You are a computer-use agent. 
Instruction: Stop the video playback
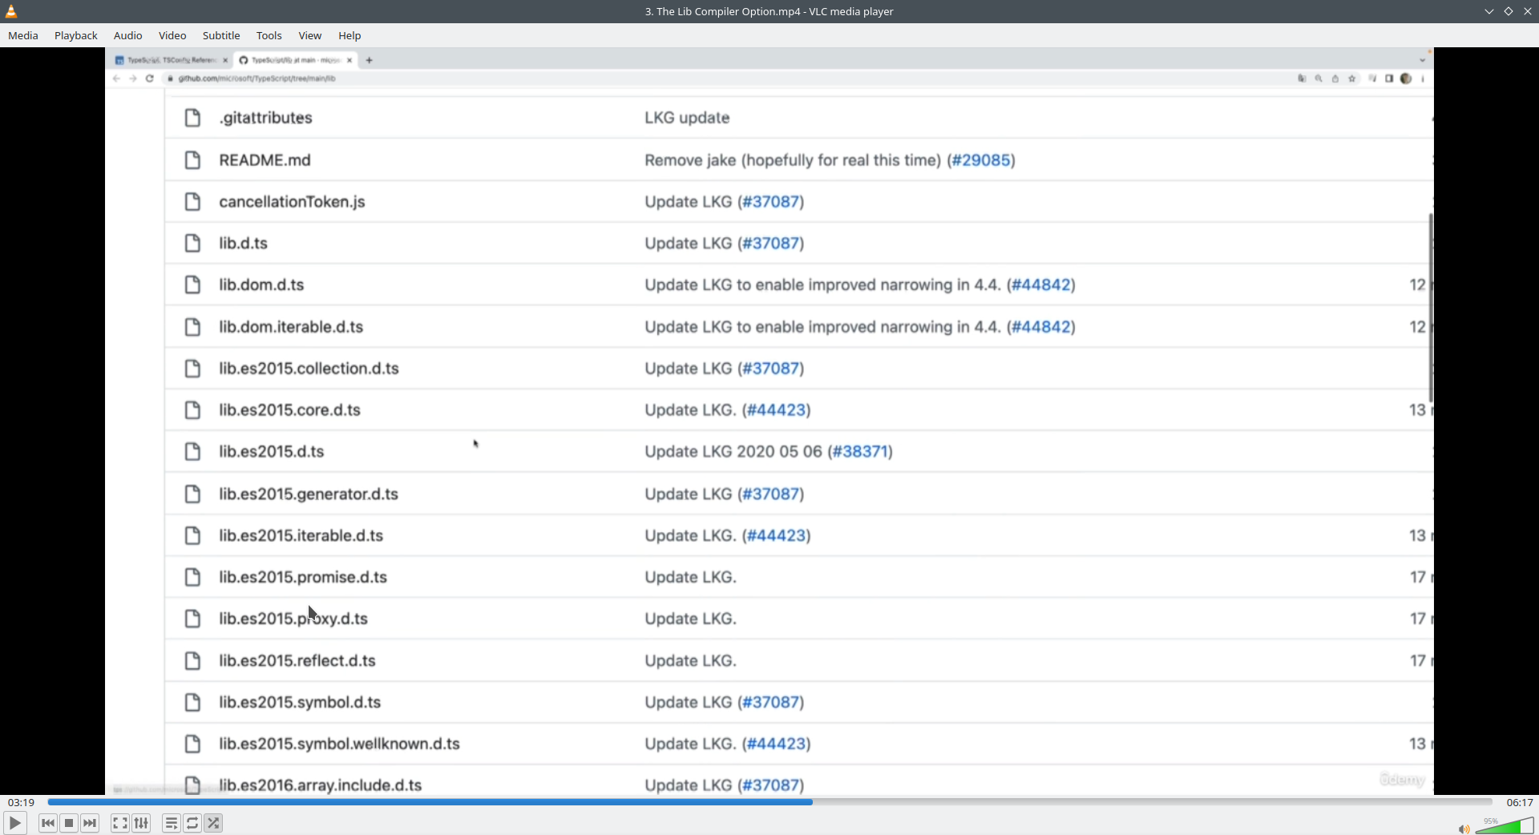[x=69, y=823]
